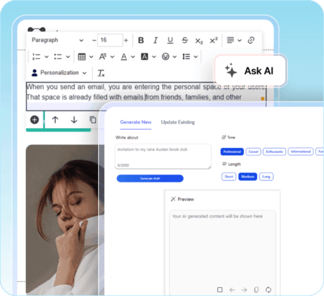Viewport: 324px width, 296px height.
Task: Apply italic formatting to text
Action: 155,40
